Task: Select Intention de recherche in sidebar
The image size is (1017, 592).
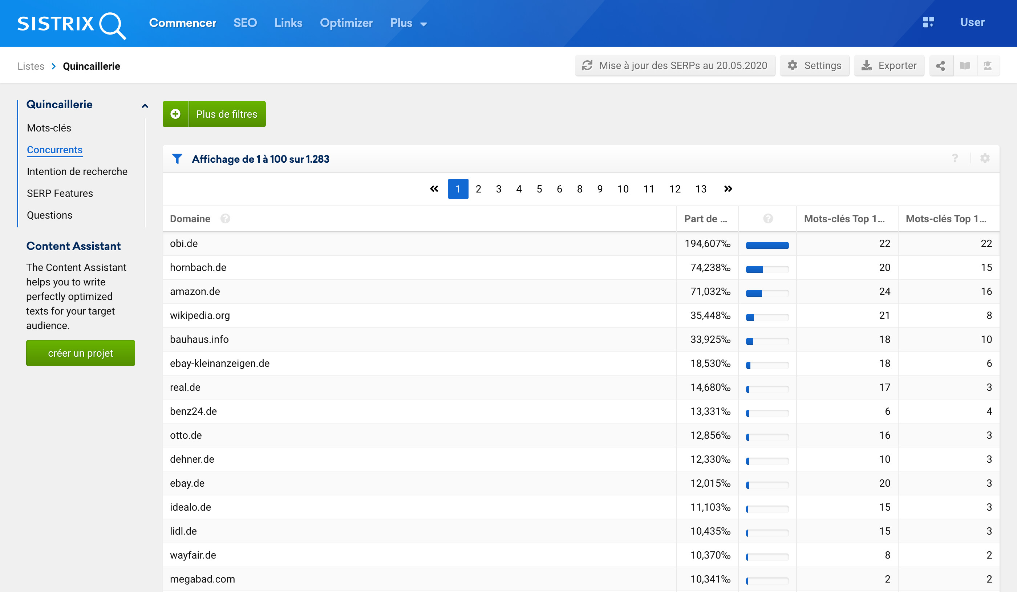Action: click(x=77, y=171)
